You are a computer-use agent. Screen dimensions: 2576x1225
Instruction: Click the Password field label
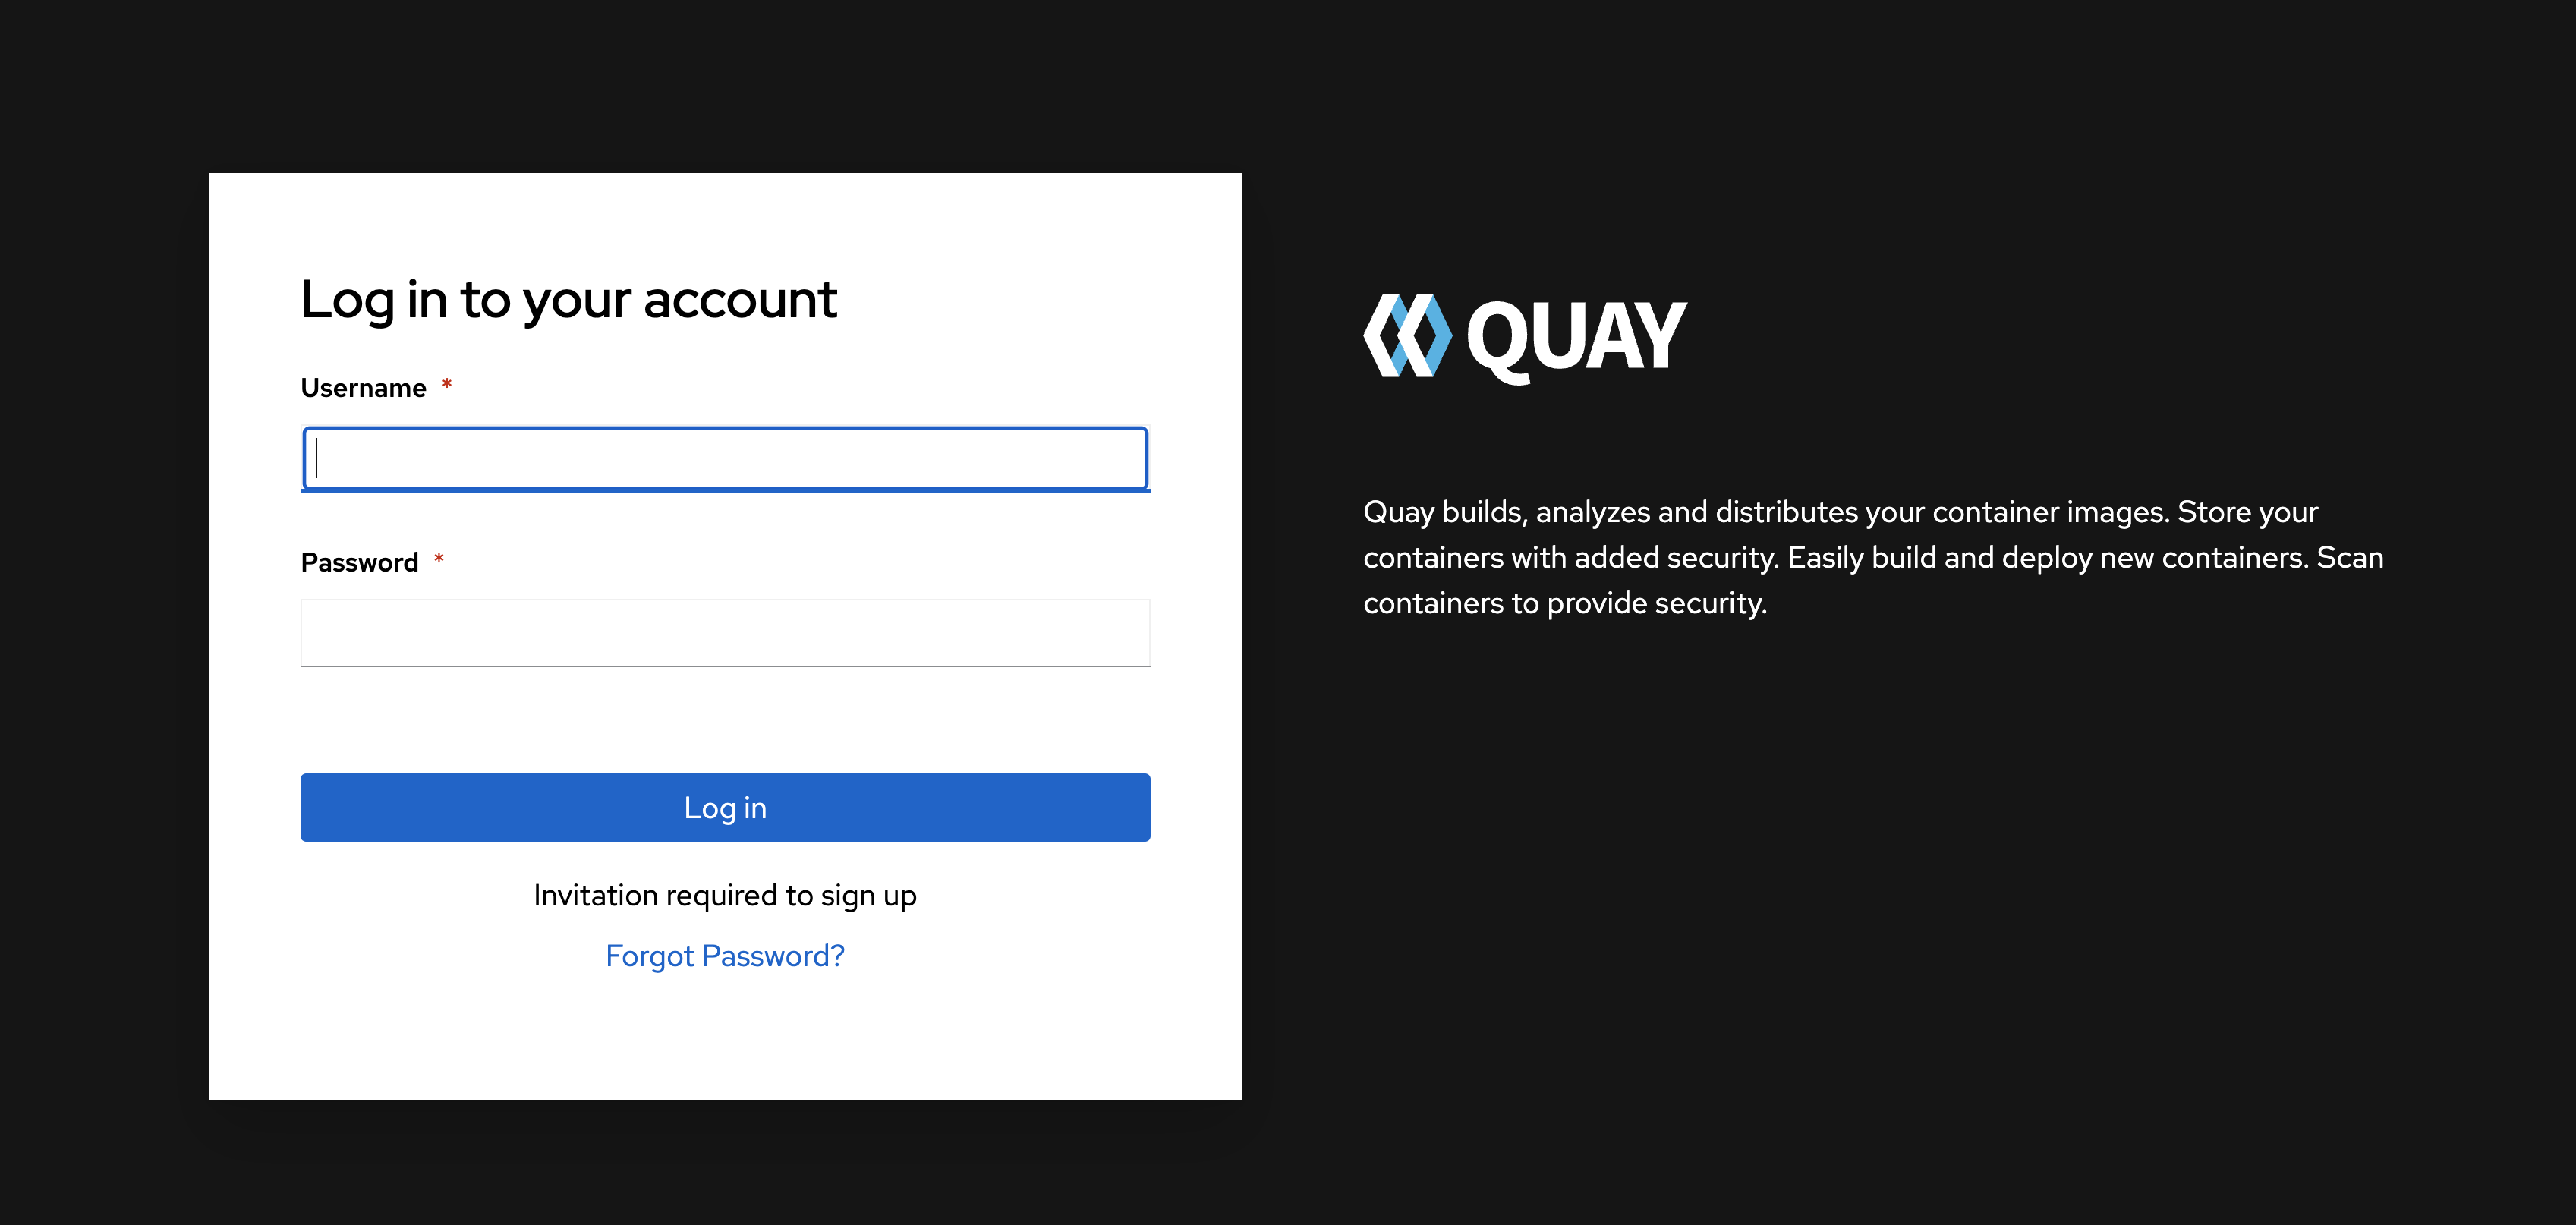[359, 563]
